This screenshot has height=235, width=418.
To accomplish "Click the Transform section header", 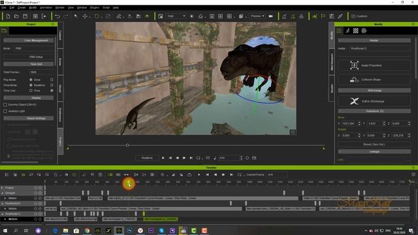I will point(374,111).
